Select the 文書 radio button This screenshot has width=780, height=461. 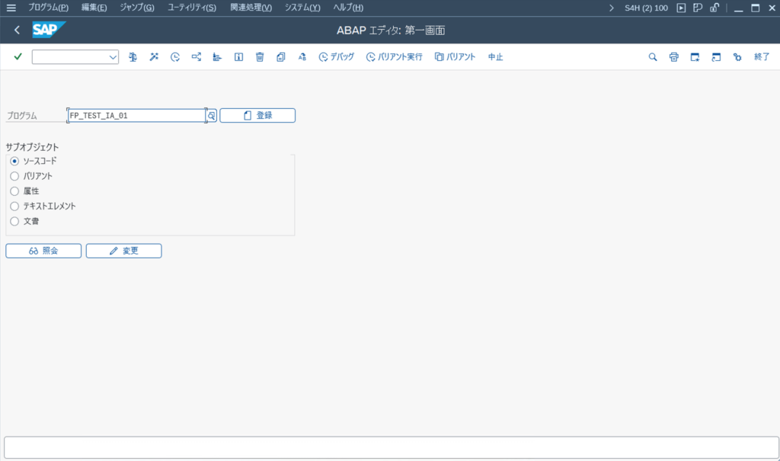click(x=14, y=221)
